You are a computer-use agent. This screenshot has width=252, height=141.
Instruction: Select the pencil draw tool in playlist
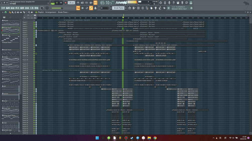10,12
